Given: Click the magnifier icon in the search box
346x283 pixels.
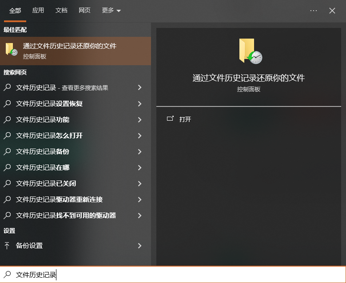Looking at the screenshot, I should pyautogui.click(x=7, y=275).
